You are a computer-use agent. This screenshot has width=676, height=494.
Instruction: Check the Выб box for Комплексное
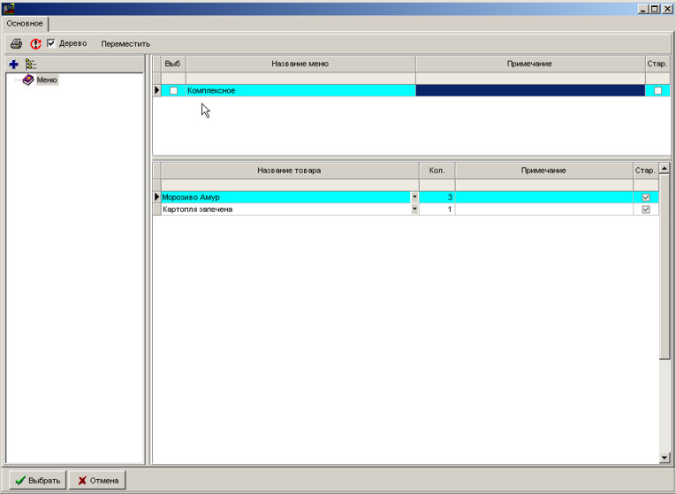[173, 91]
